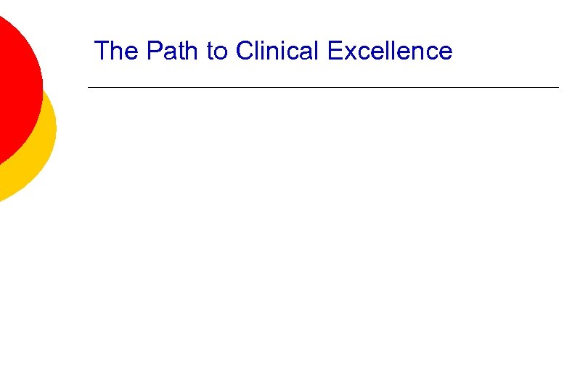588x392 pixels.
Task: Click right end of the title underline
Action: pyautogui.click(x=557, y=88)
